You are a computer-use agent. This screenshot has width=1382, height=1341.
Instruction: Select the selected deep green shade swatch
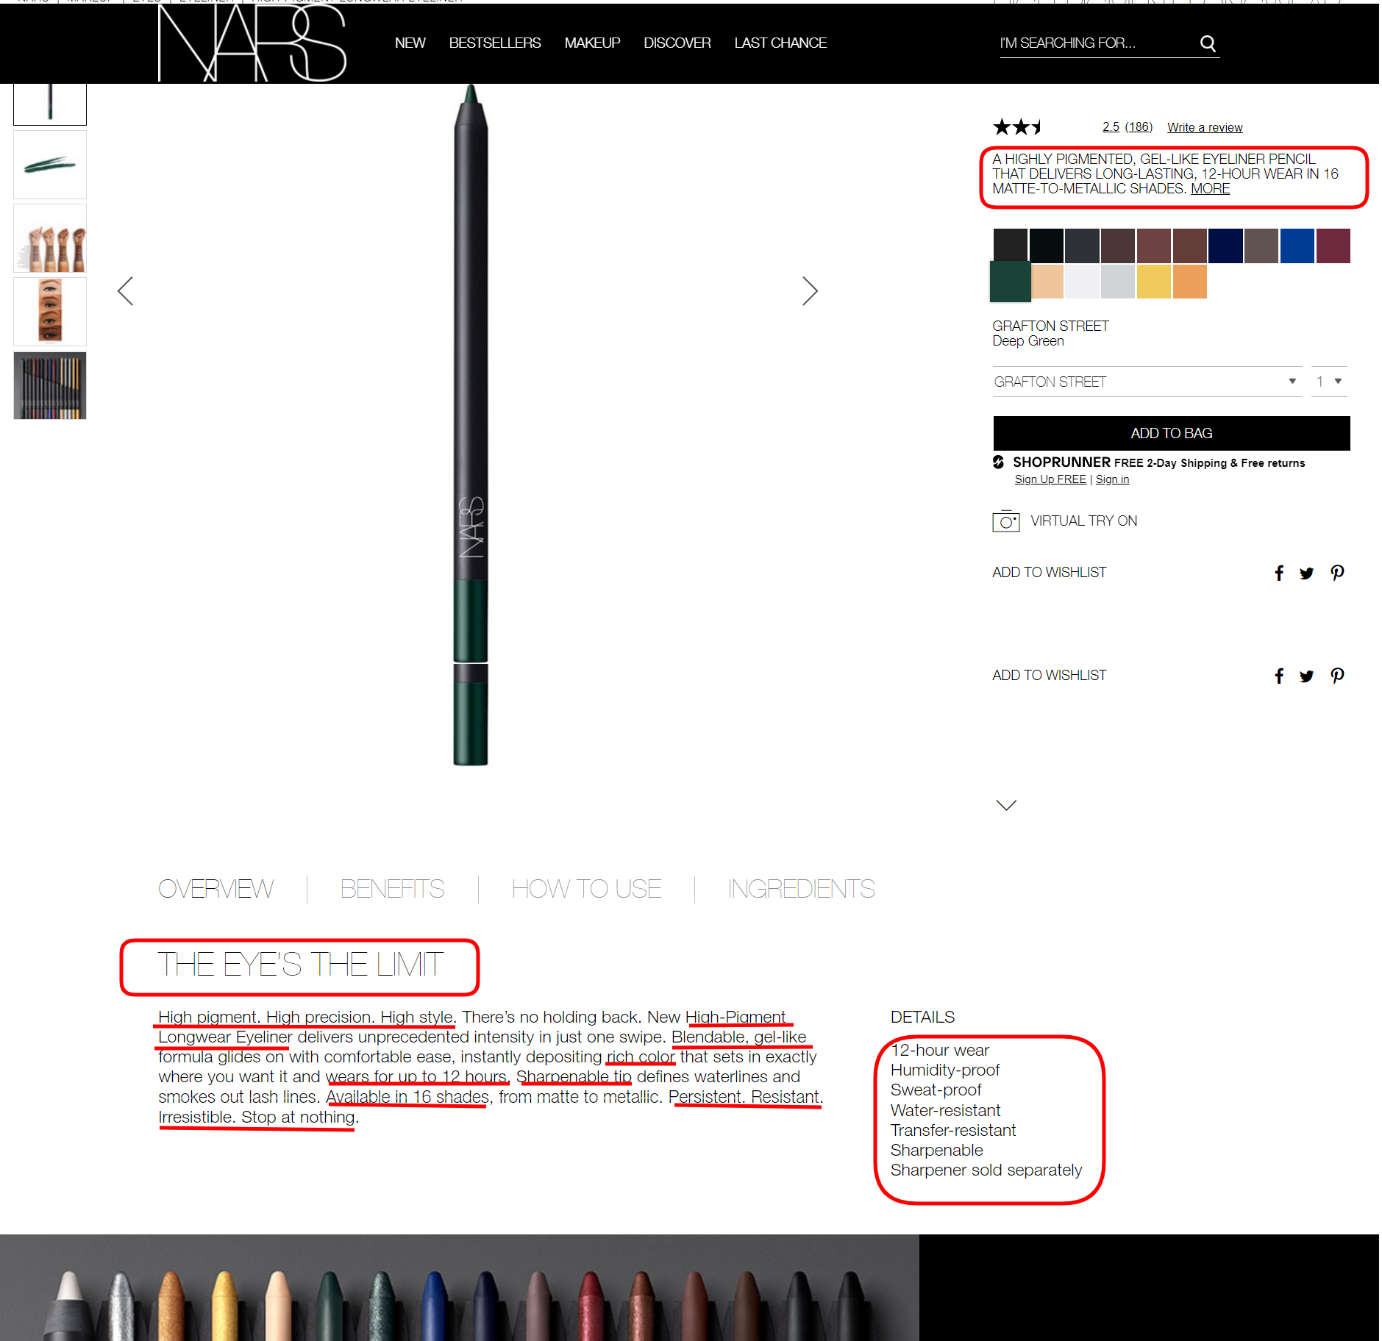(1010, 282)
